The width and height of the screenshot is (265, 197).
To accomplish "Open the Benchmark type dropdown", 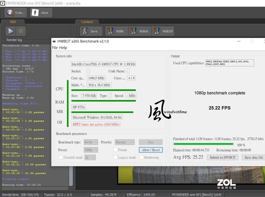I will [x=90, y=142].
